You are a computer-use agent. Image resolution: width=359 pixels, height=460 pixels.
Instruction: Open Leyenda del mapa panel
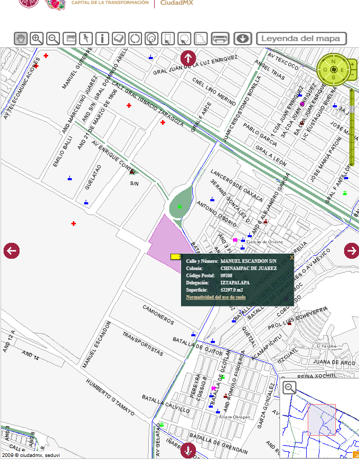[301, 39]
